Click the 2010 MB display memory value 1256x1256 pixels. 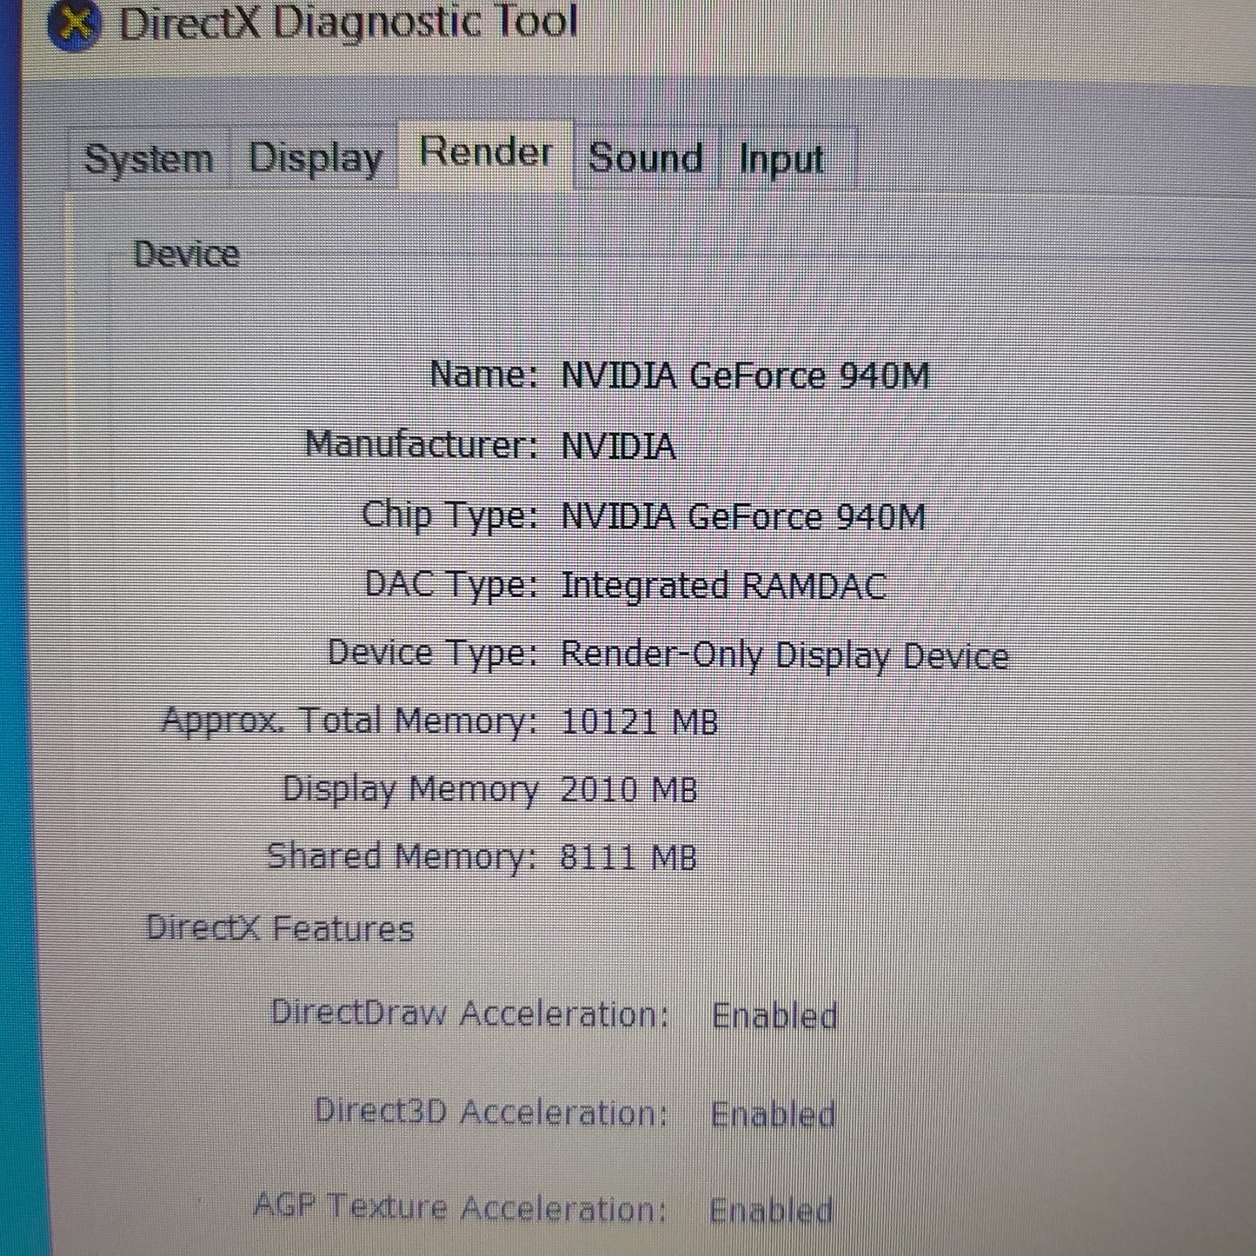(x=628, y=789)
